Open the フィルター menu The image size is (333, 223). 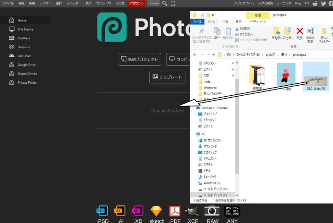(73, 3)
